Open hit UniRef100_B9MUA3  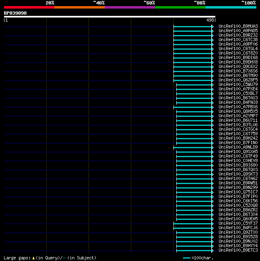point(238,26)
